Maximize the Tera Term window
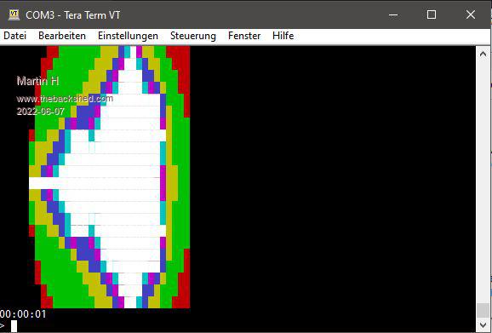 [x=432, y=14]
